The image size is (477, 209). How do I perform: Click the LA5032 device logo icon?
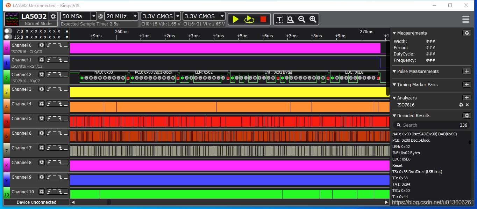pyautogui.click(x=12, y=19)
